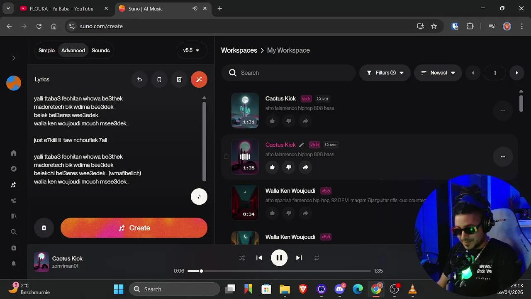Click the undo icon in Lyrics header
Viewport: 531px width, 299px height.
(139, 79)
